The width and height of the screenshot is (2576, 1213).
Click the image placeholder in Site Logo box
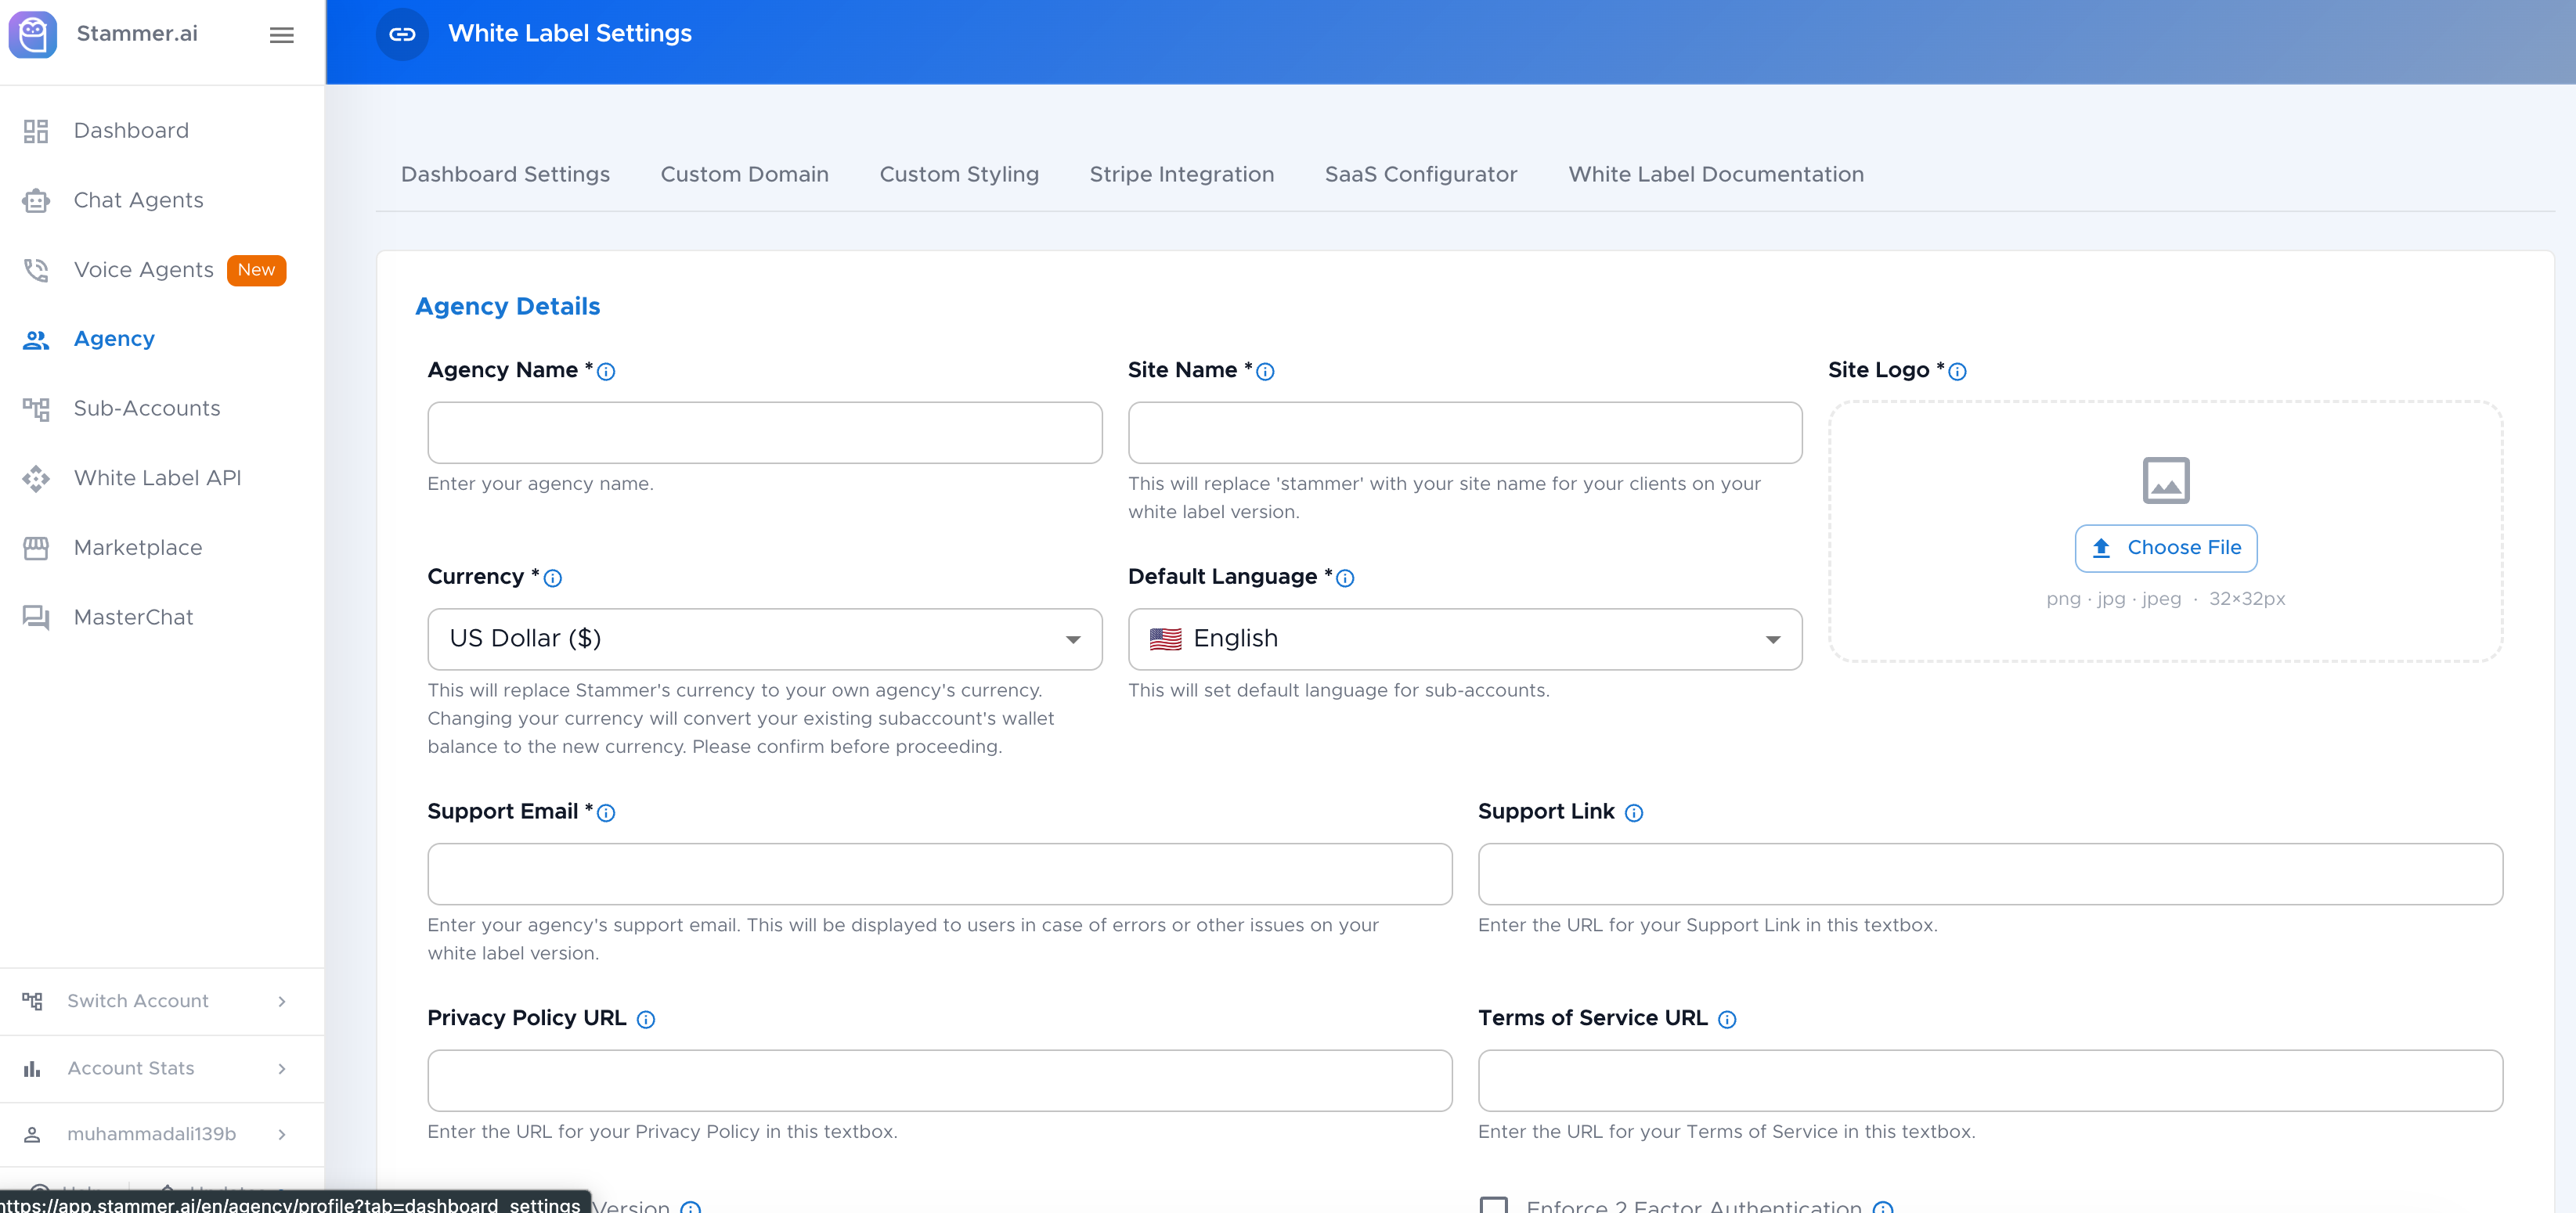point(2166,481)
